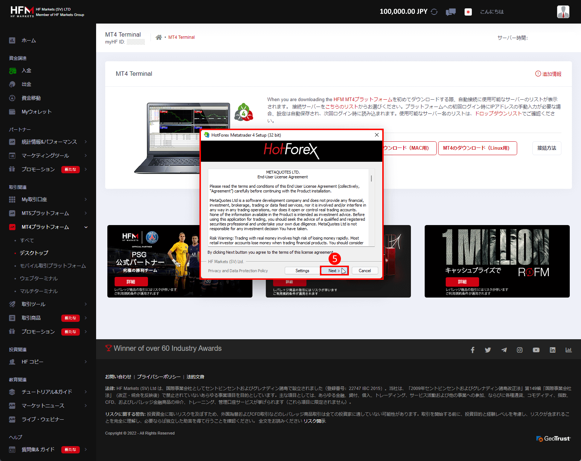Change language via the Japan flag icon
This screenshot has width=581, height=461.
point(468,12)
